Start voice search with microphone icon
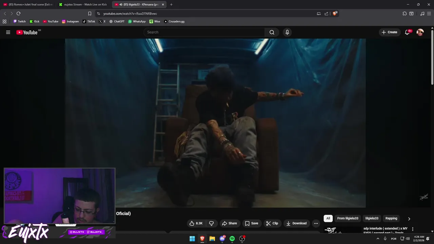Image resolution: width=434 pixels, height=244 pixels. click(x=287, y=32)
